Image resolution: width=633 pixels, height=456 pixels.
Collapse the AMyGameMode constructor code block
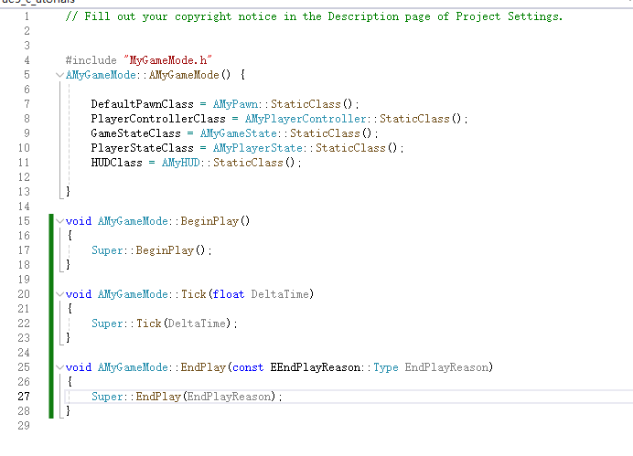coord(59,75)
